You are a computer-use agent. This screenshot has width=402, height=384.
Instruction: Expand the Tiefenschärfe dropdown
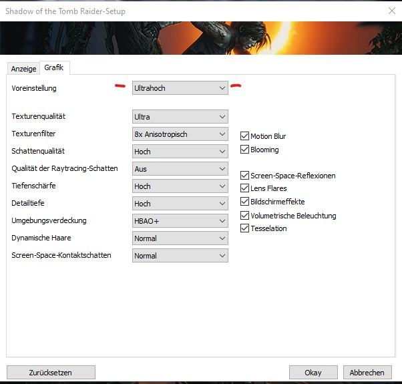[x=180, y=186]
